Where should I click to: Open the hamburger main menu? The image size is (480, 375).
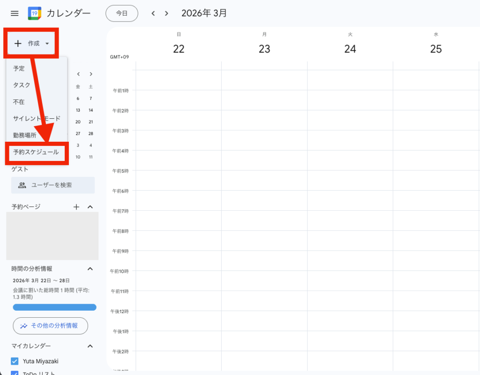15,14
